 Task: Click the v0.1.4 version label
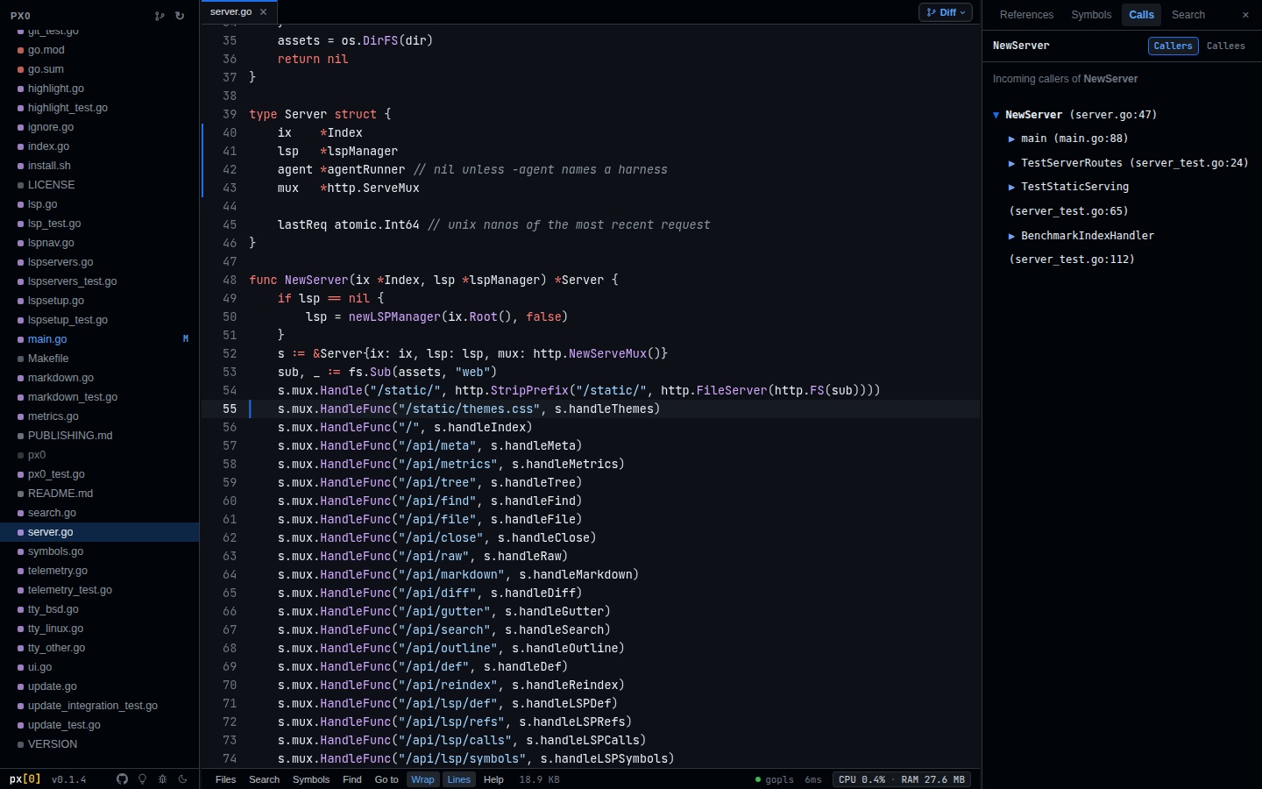[69, 779]
